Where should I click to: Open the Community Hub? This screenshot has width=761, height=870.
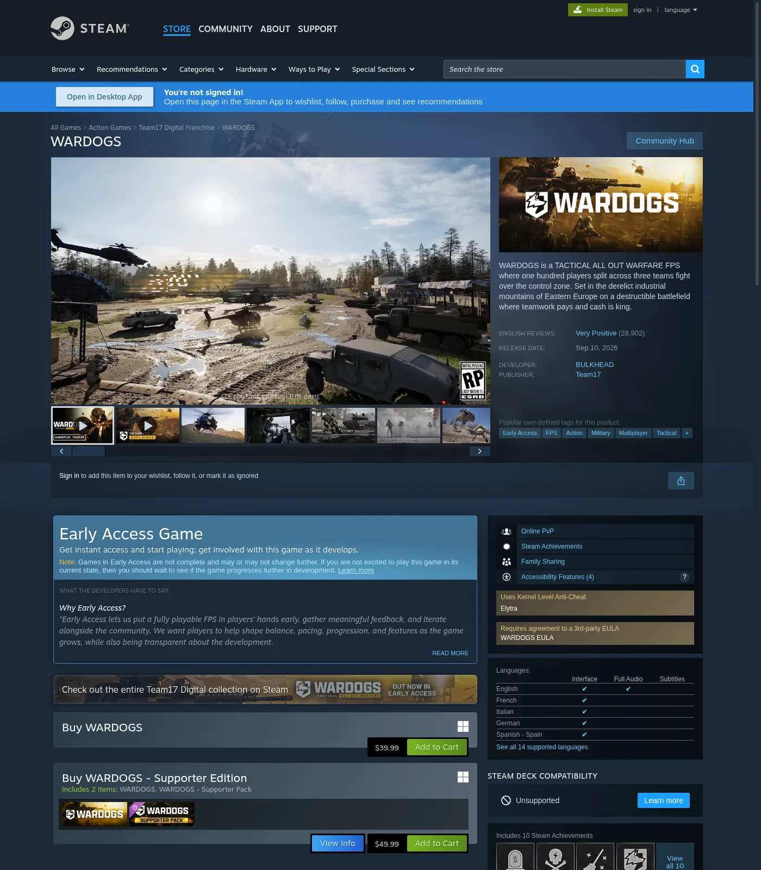coord(665,141)
